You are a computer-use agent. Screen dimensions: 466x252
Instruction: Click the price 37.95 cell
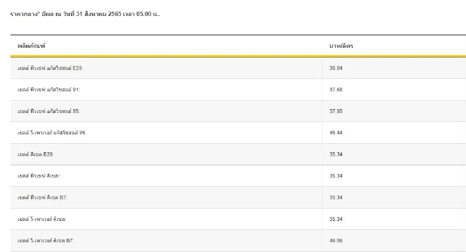pyautogui.click(x=336, y=111)
